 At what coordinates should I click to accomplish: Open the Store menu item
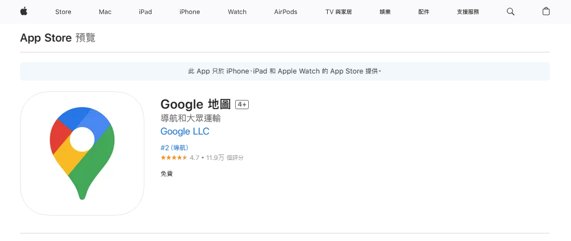click(63, 12)
